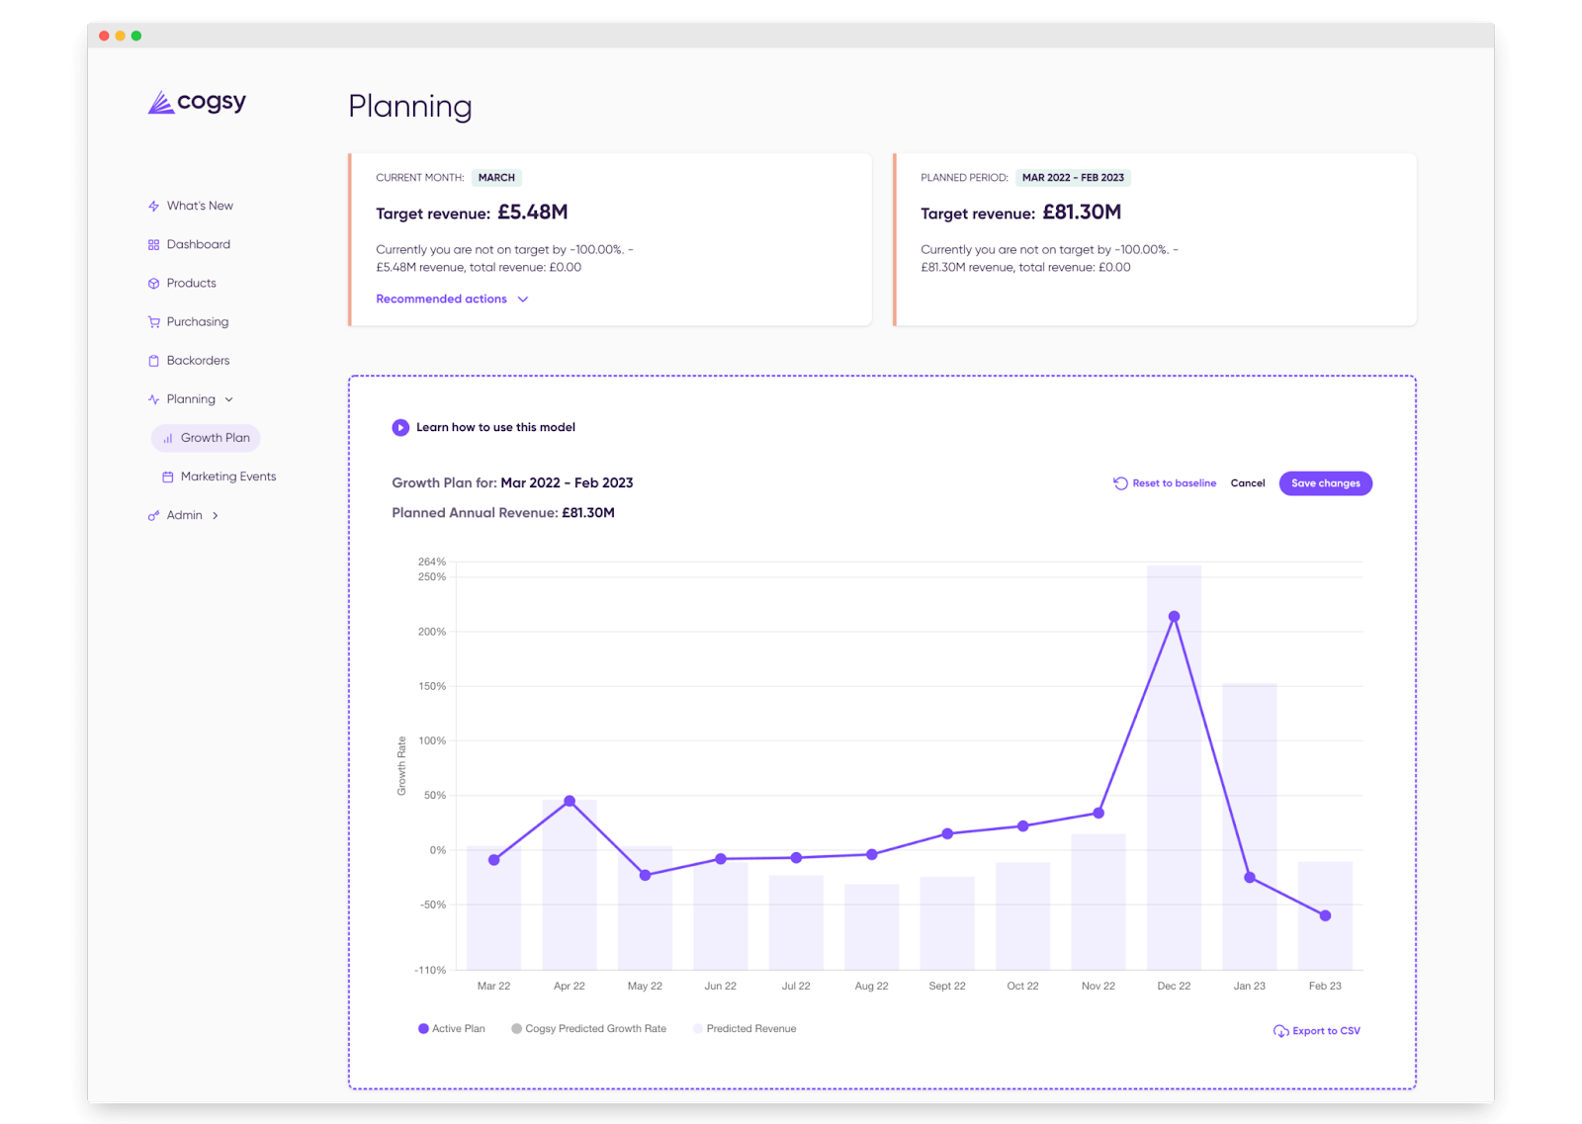
Task: Collapse the Planning sidebar section
Action: [x=229, y=399]
